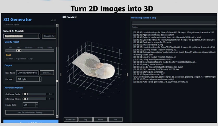The image size is (218, 126).
Task: Click the output Directory path field
Action: pos(27,73)
